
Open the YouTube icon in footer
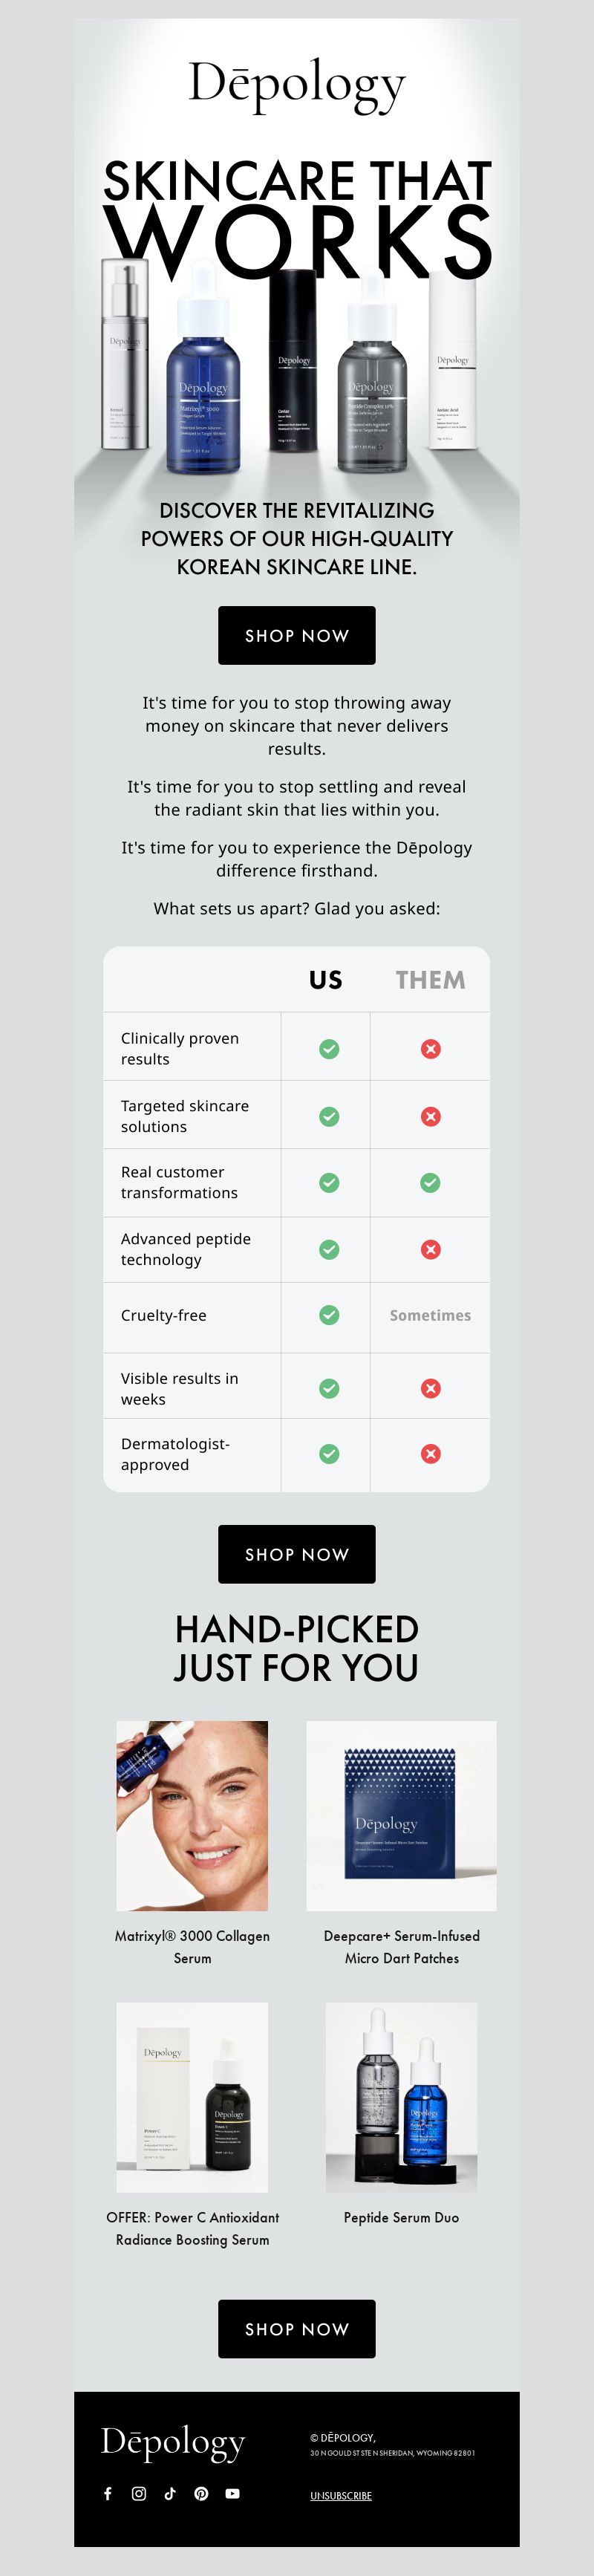tap(232, 2493)
